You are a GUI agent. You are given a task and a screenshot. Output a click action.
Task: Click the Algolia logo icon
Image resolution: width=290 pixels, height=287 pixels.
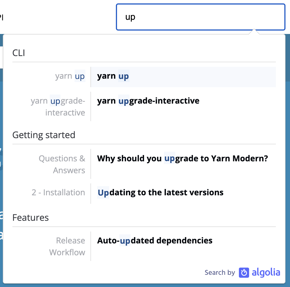(244, 273)
